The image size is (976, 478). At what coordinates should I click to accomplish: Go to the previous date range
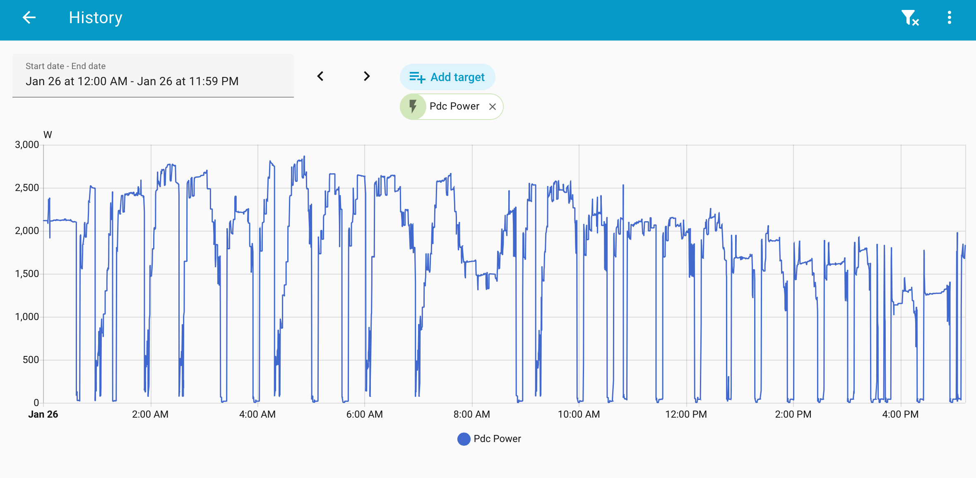[x=320, y=76]
